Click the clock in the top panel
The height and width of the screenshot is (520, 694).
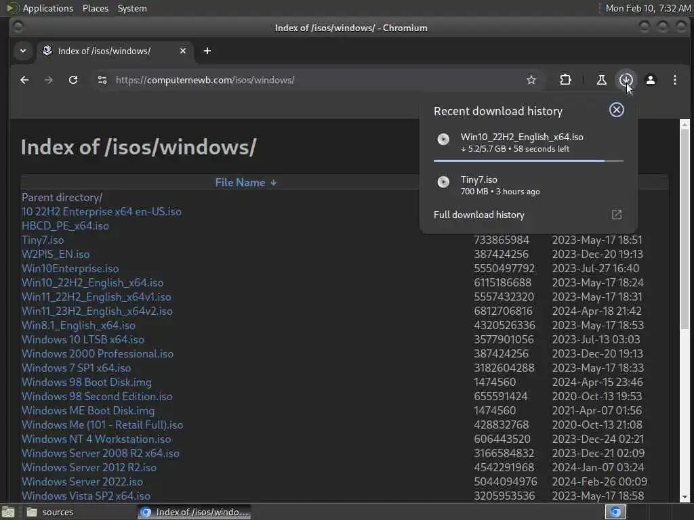pyautogui.click(x=647, y=8)
